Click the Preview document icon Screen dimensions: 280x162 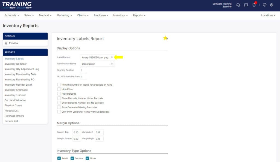(6, 43)
